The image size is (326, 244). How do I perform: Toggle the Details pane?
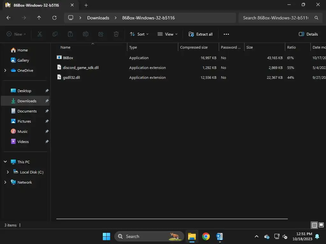[308, 34]
